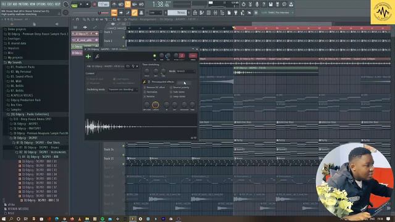Click the render export icon
Image resolution: width=395 pixels, height=222 pixels.
[277, 4]
